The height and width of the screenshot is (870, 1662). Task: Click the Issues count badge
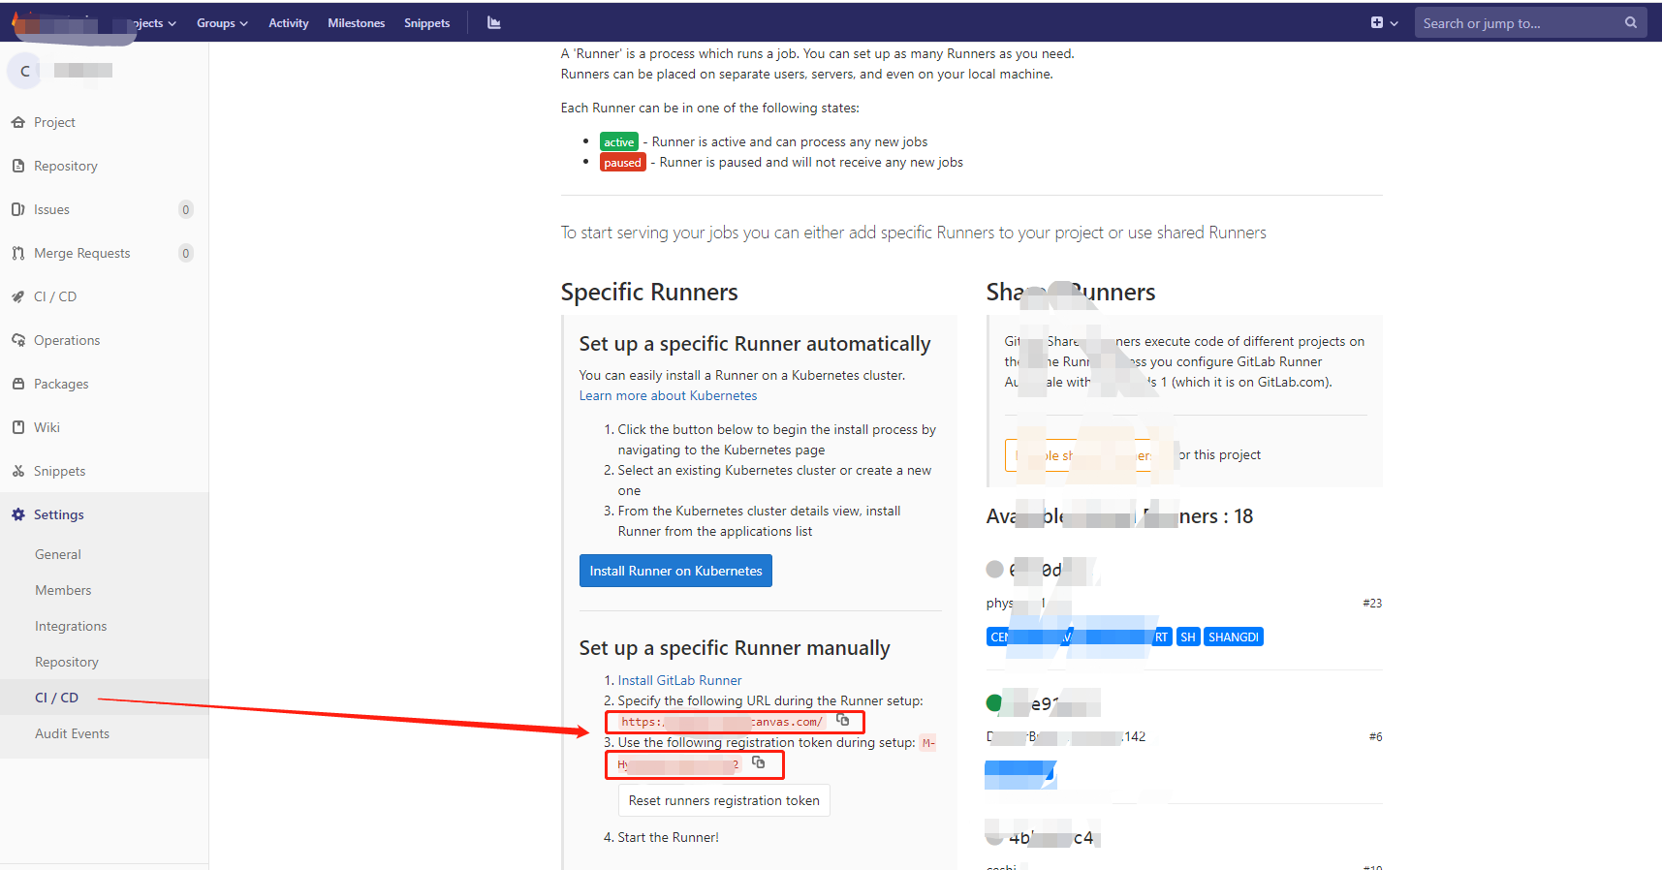point(186,209)
